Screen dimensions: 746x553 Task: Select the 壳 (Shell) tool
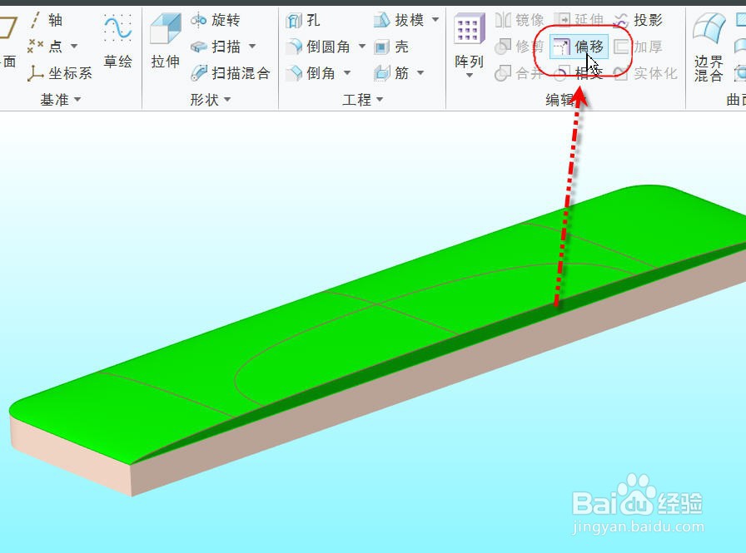(x=391, y=47)
